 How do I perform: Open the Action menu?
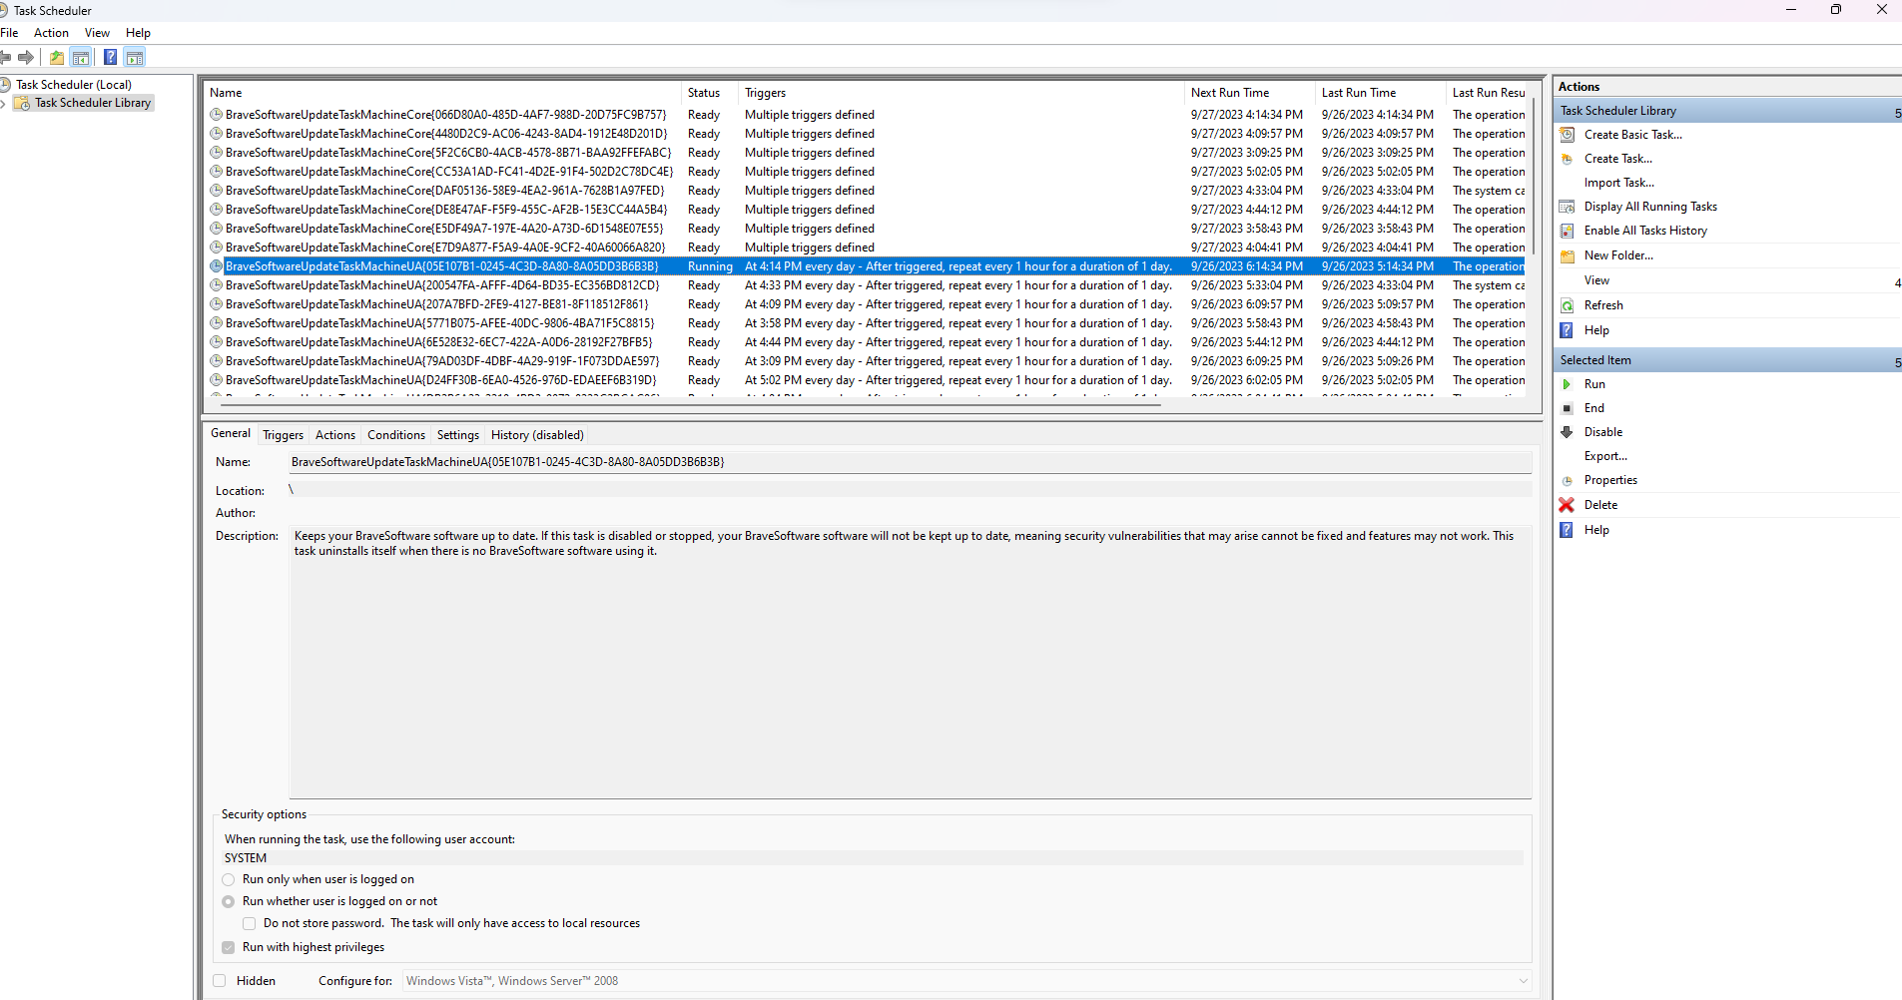tap(51, 32)
